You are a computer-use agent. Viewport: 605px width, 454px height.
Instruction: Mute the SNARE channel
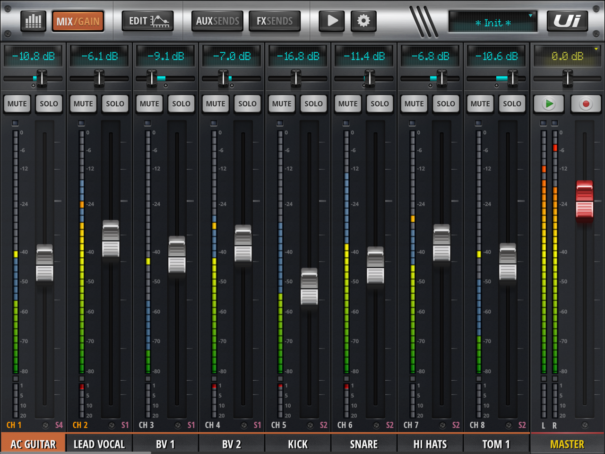click(348, 104)
